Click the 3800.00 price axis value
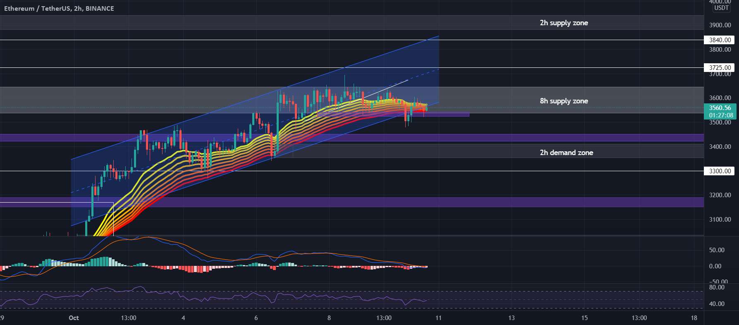 point(720,50)
